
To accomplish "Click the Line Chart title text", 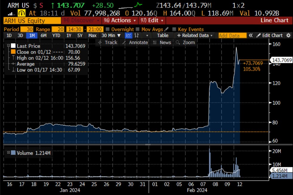I will click(274, 20).
